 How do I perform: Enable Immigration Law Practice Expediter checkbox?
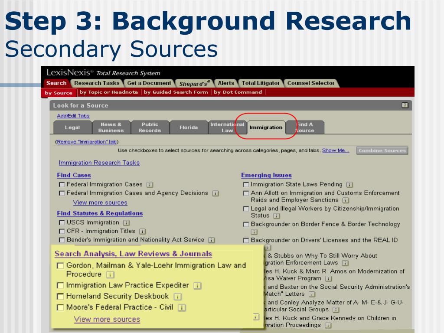click(x=60, y=285)
